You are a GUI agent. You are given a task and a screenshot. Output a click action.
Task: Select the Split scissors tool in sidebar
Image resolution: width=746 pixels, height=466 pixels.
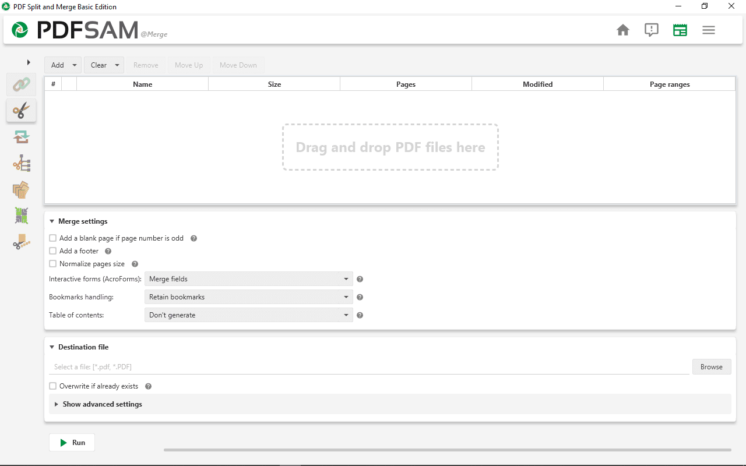pyautogui.click(x=21, y=110)
